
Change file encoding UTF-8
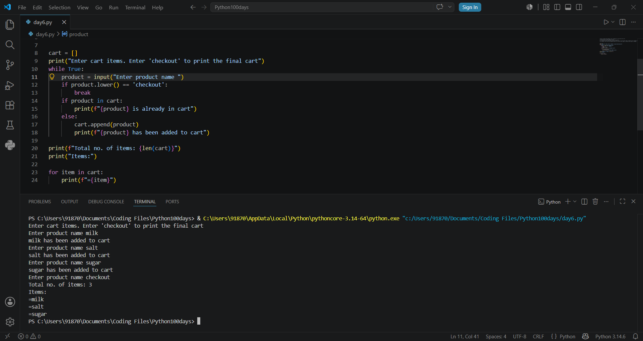(519, 336)
